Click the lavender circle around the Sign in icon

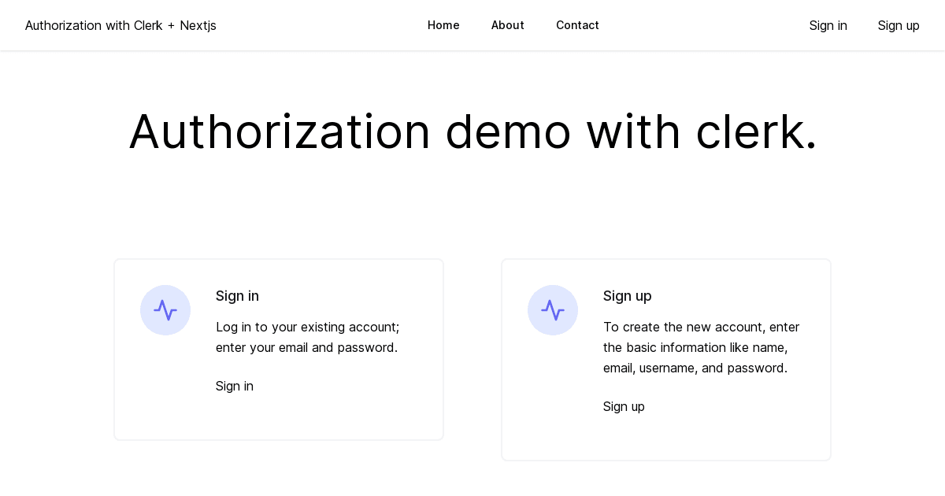(x=165, y=310)
